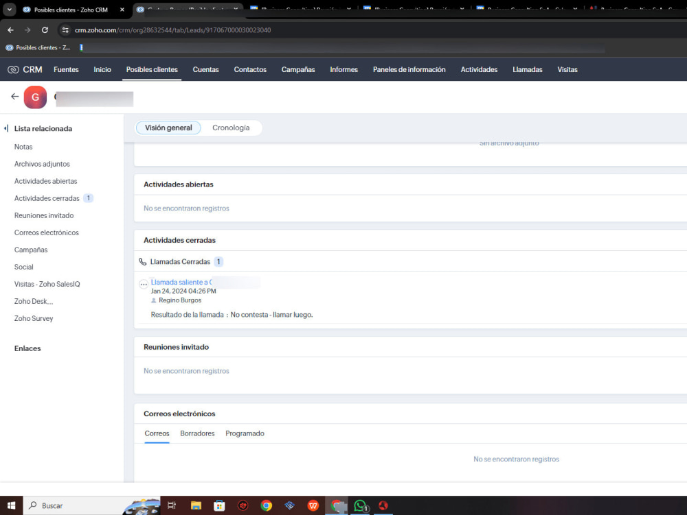Open Task View in the taskbar
The width and height of the screenshot is (687, 515).
172,505
